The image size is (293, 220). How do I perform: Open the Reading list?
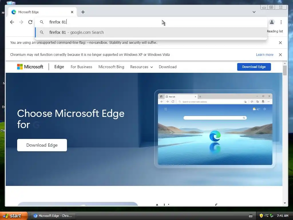(x=275, y=31)
